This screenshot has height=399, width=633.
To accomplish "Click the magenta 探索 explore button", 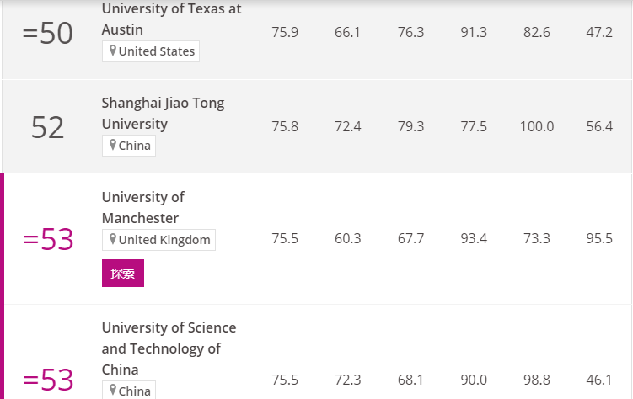I will [123, 274].
